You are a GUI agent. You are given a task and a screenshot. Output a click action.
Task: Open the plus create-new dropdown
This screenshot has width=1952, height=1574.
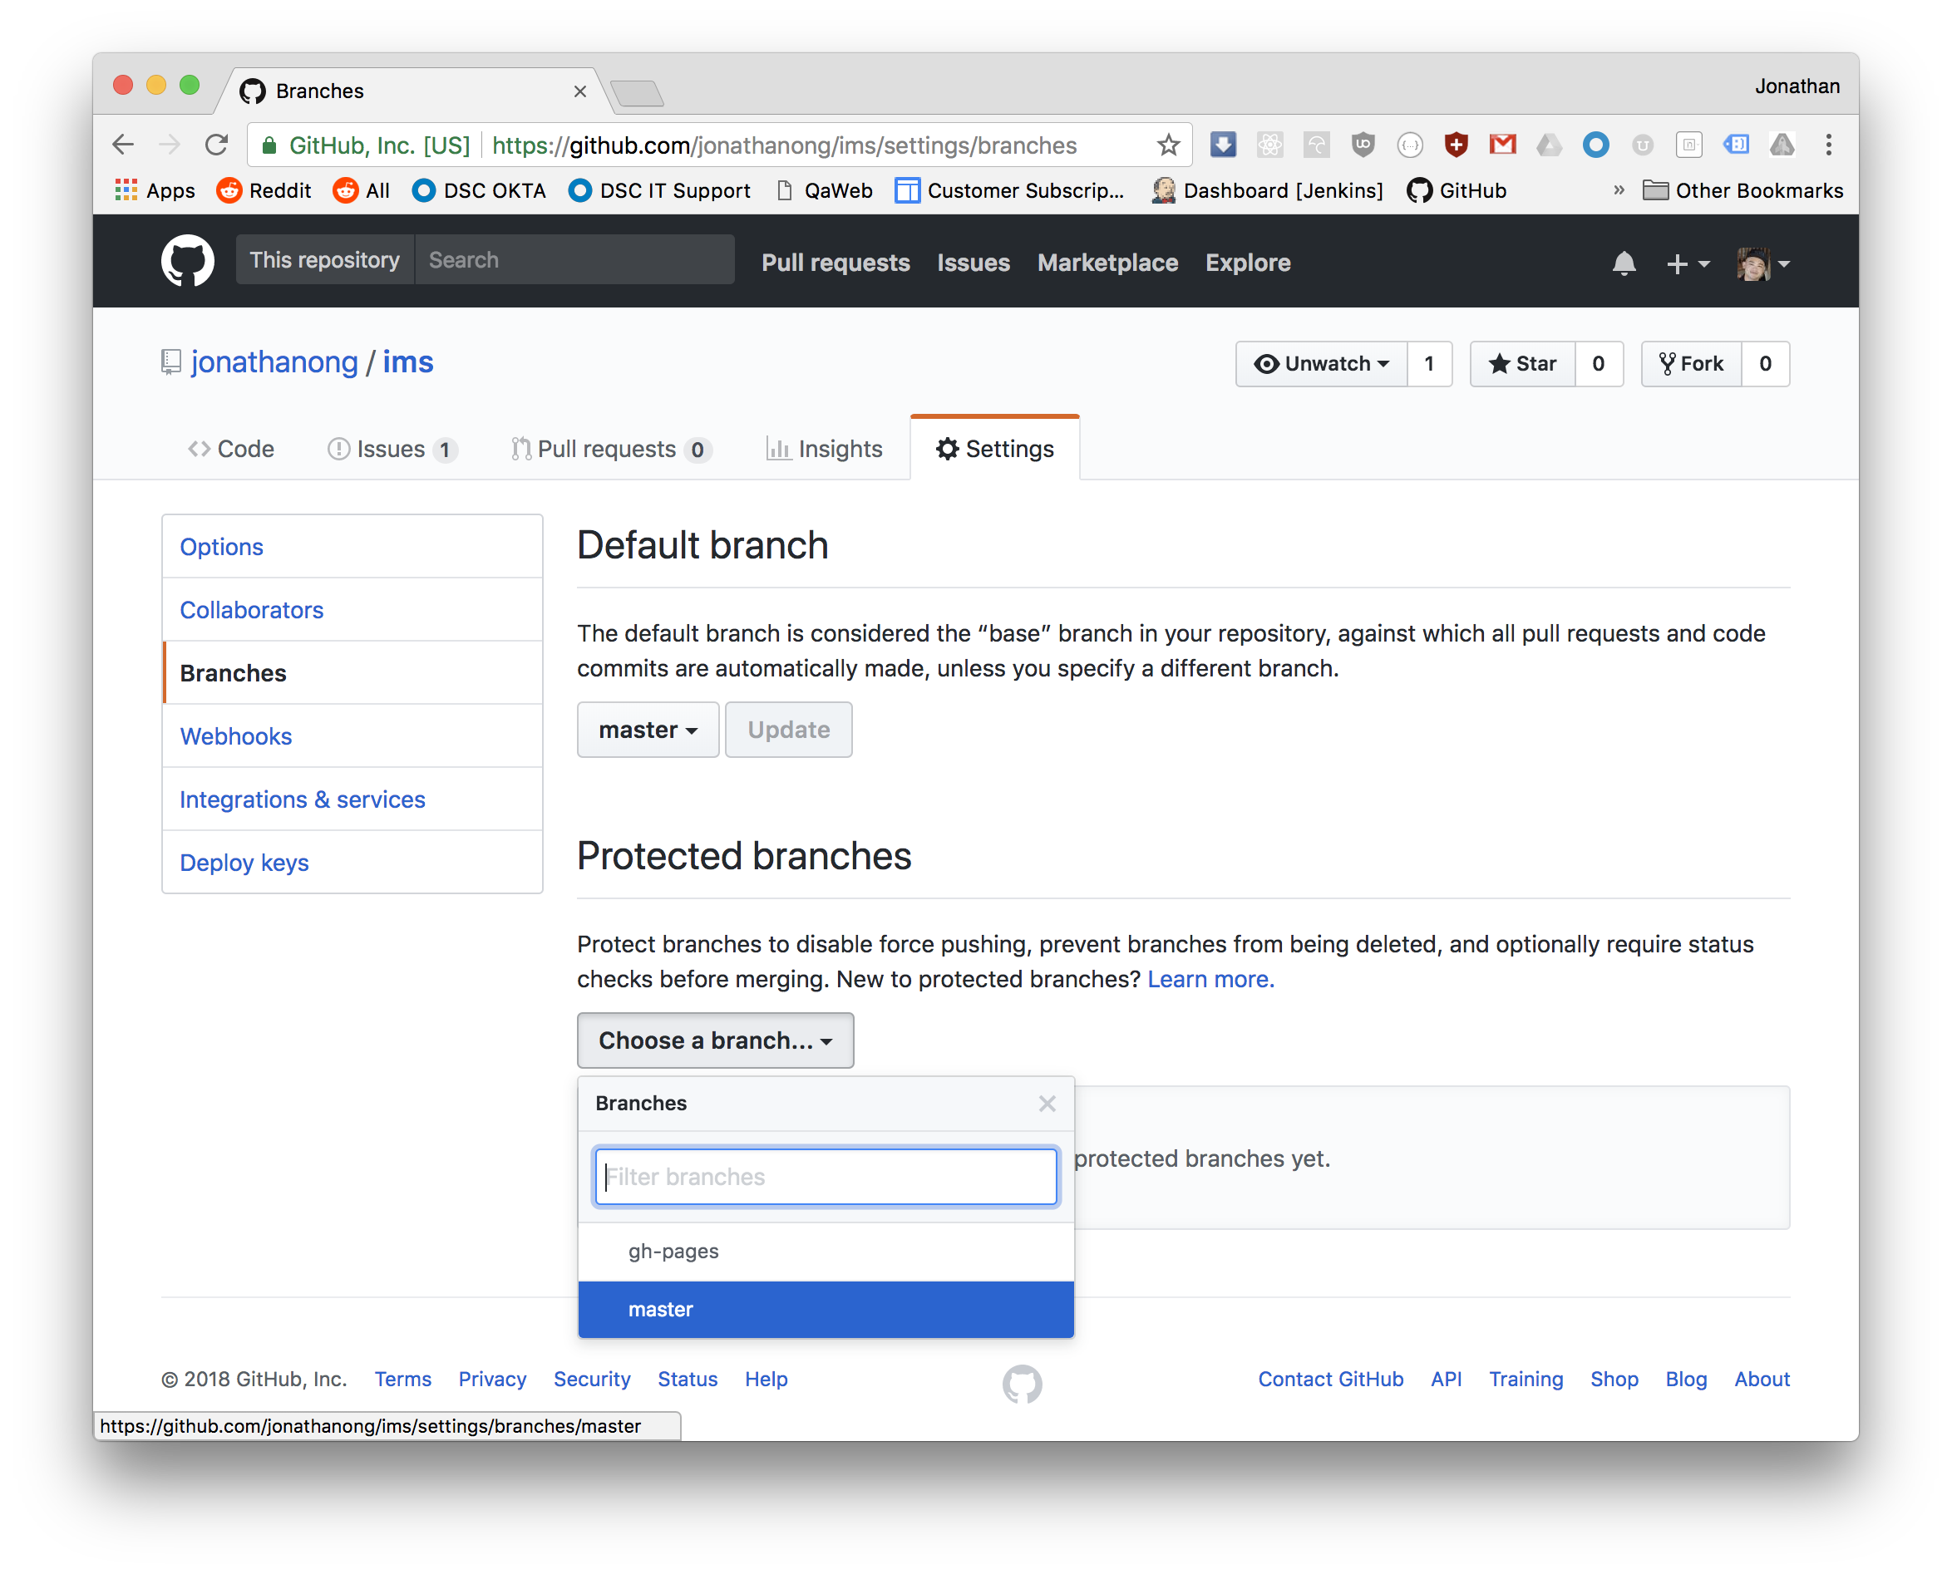(1686, 263)
